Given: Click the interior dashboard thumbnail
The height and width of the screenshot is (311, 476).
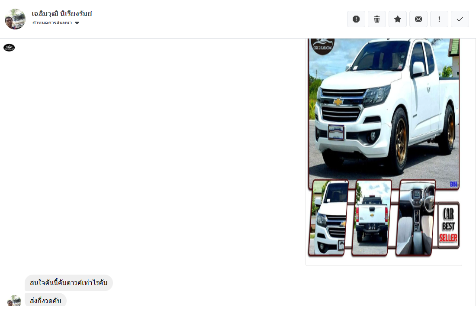Looking at the screenshot, I should coord(415,218).
